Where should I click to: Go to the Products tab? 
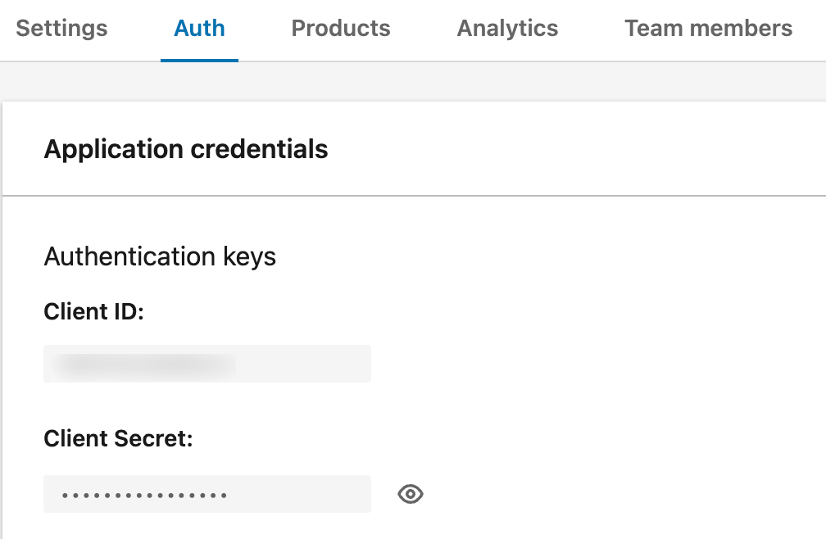tap(340, 28)
